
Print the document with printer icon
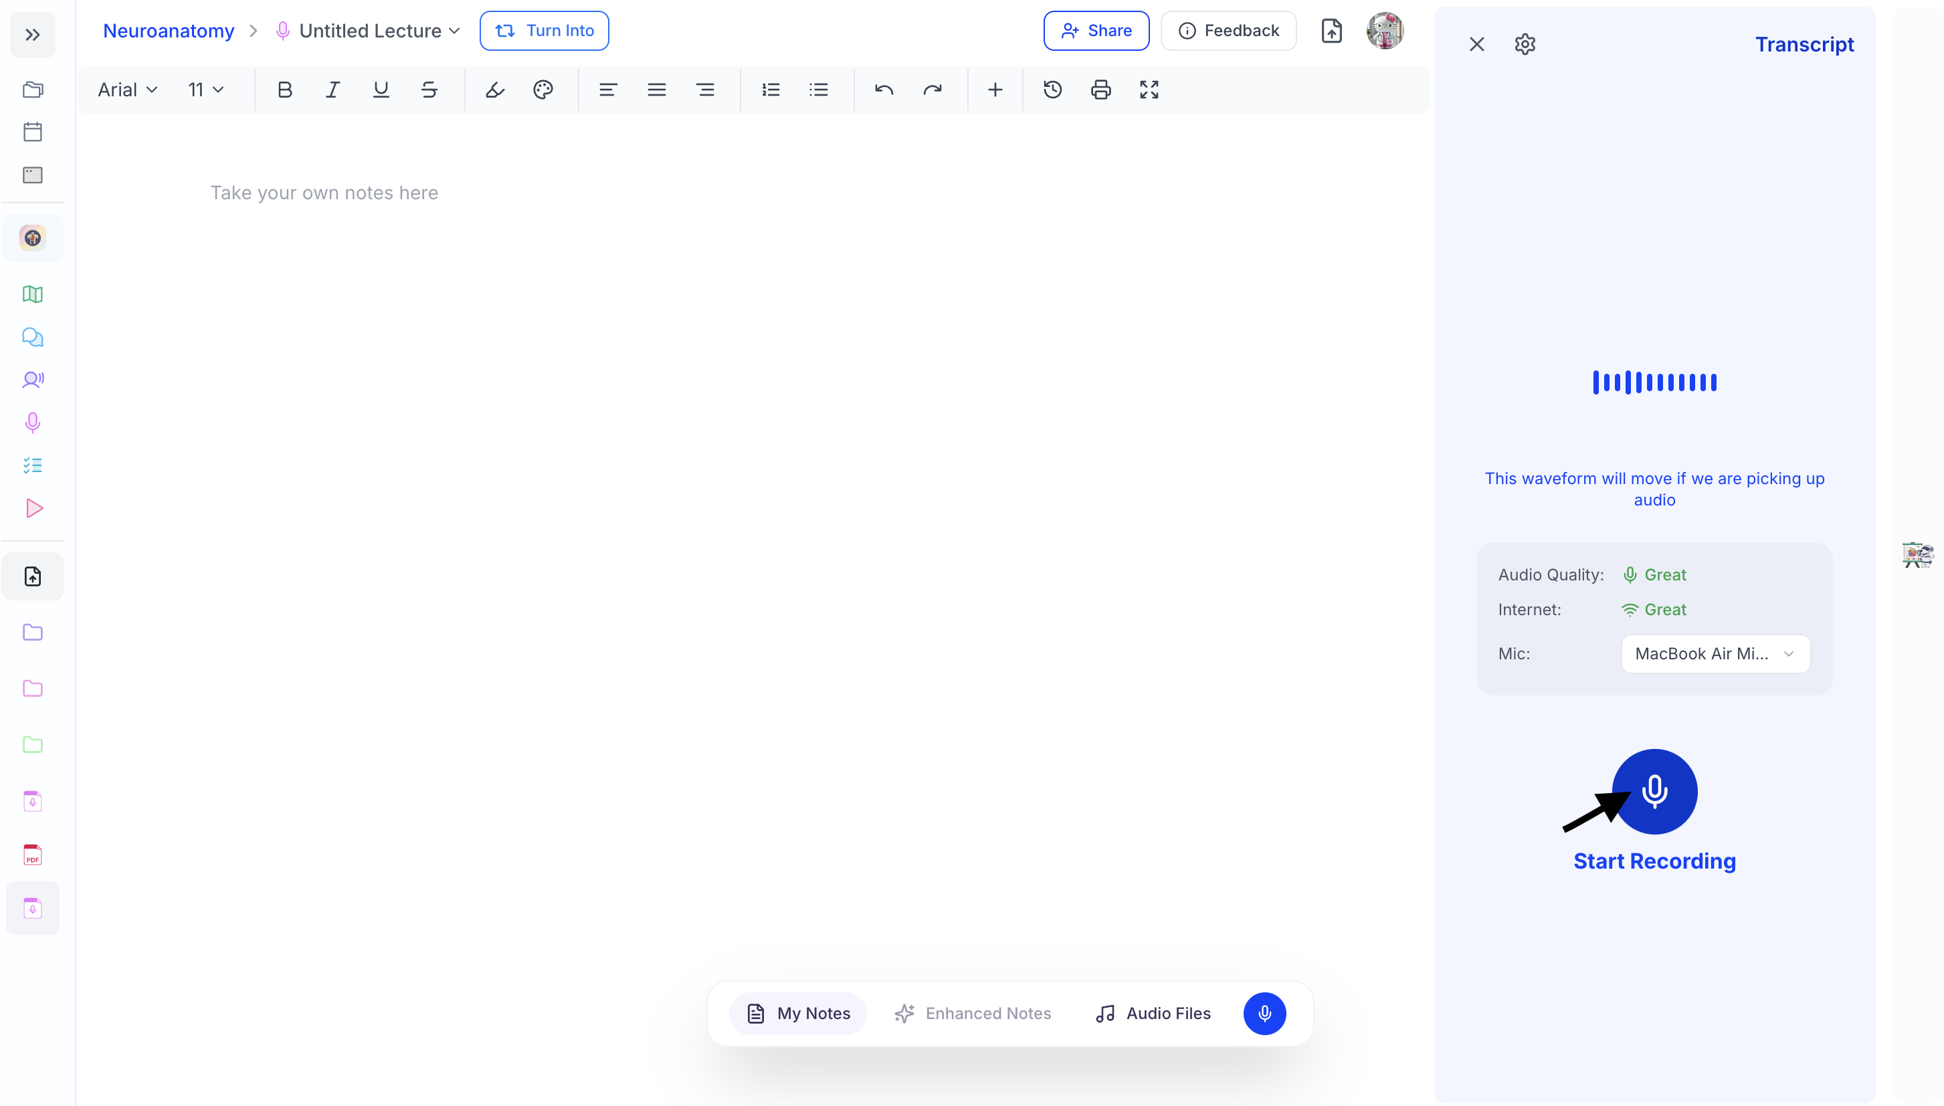pyautogui.click(x=1100, y=90)
